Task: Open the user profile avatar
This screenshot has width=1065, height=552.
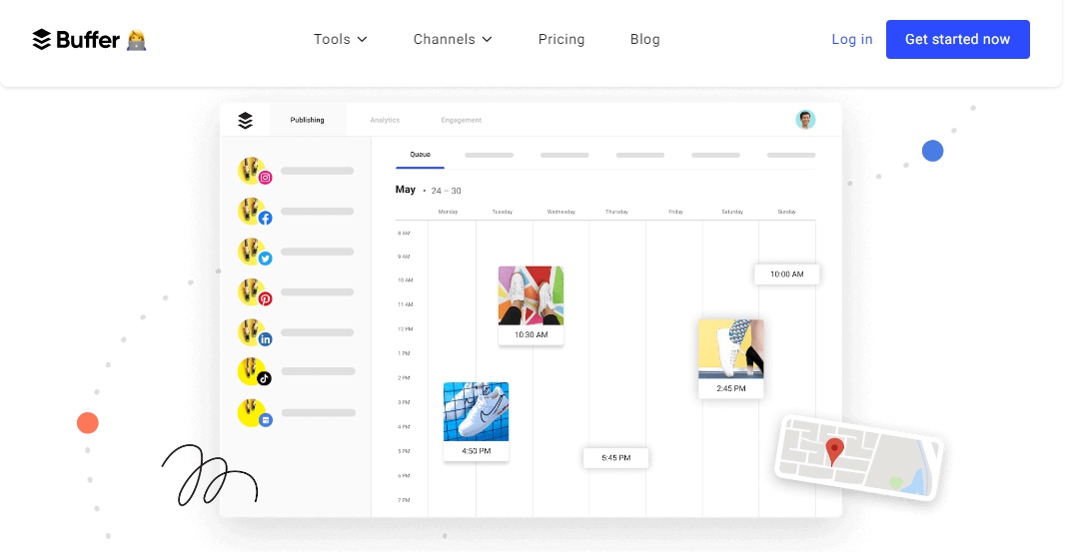Action: point(805,120)
